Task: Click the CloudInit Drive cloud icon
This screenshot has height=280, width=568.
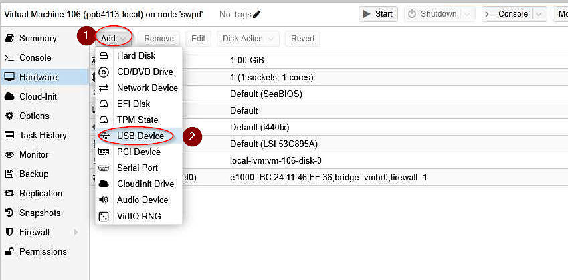Action: click(x=104, y=184)
